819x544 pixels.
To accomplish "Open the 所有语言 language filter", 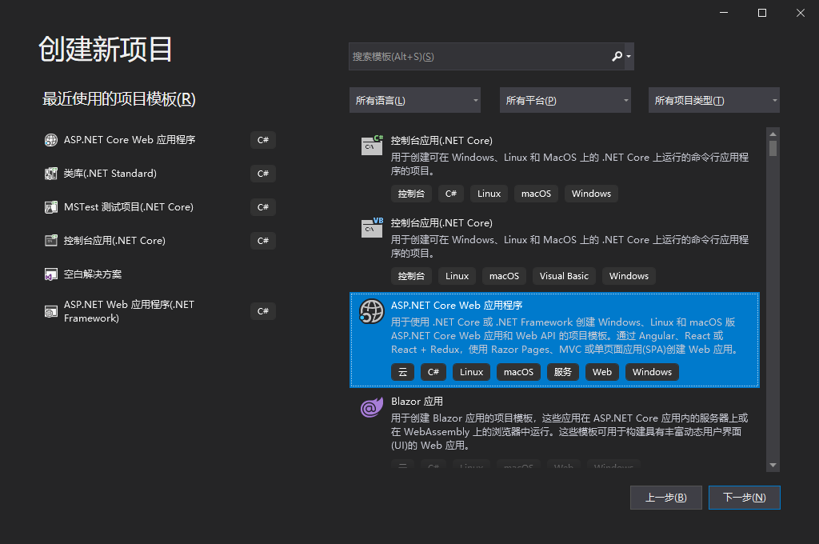I will tap(415, 100).
